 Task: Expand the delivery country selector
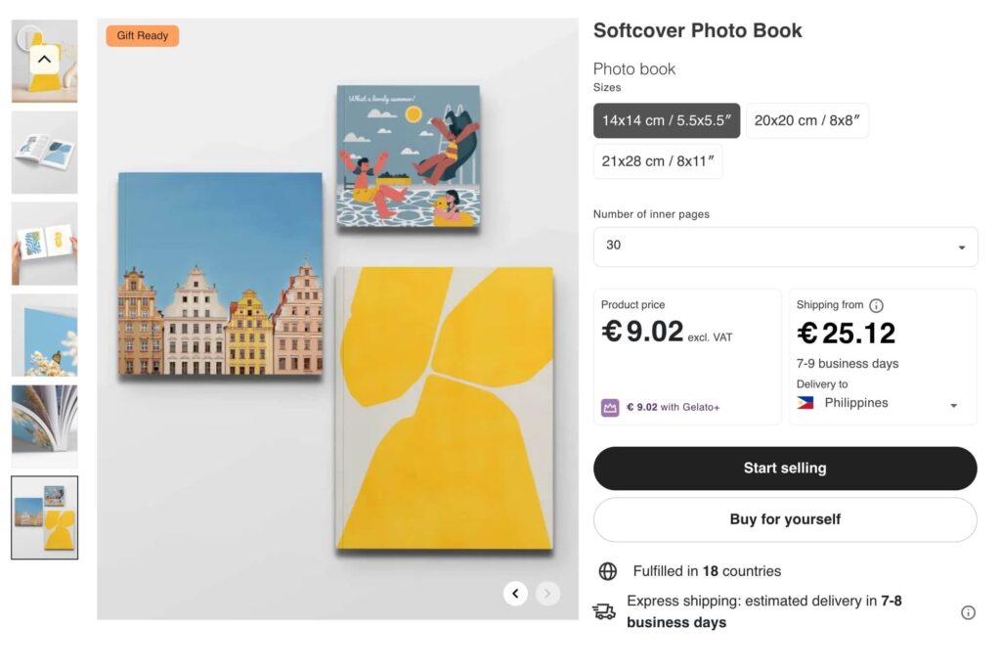point(953,402)
